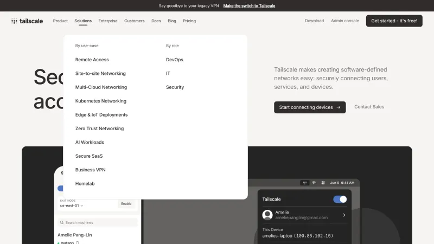434x244 pixels.
Task: Select Secure SaaS solution
Action: pyautogui.click(x=89, y=156)
